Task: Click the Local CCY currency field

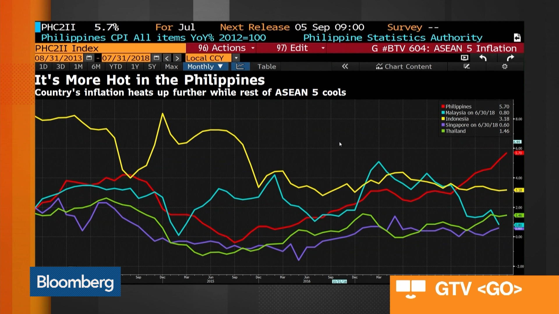Action: coord(209,58)
